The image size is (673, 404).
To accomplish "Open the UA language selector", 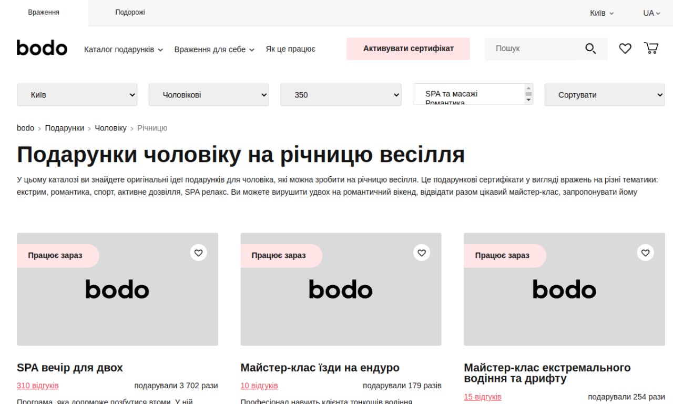I will click(x=651, y=13).
